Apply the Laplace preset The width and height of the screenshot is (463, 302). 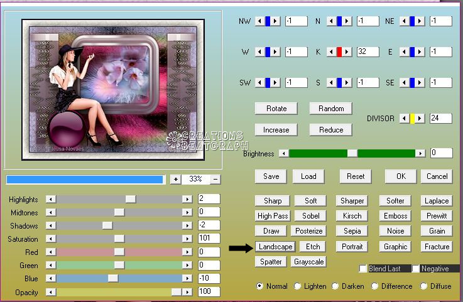coord(437,201)
